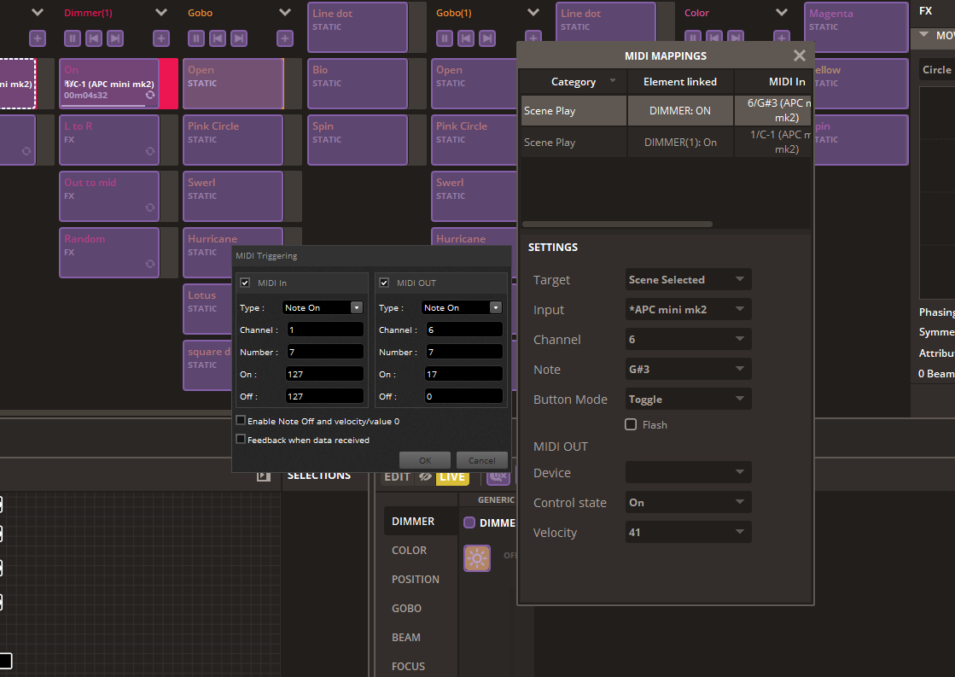
Task: Go to next scene in Gobo(1) group
Action: pos(487,38)
